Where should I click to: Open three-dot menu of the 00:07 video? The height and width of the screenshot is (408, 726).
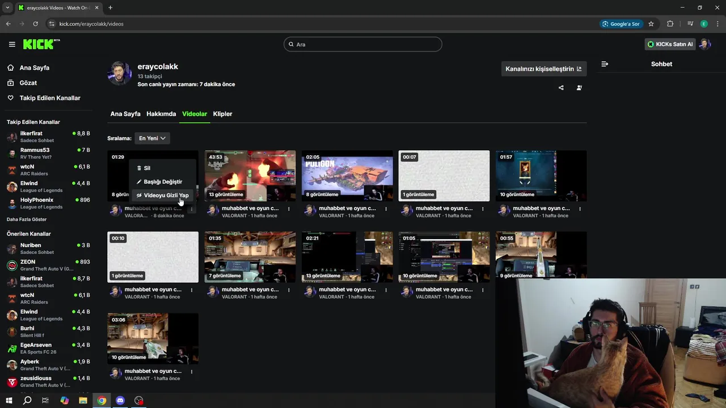click(x=483, y=209)
